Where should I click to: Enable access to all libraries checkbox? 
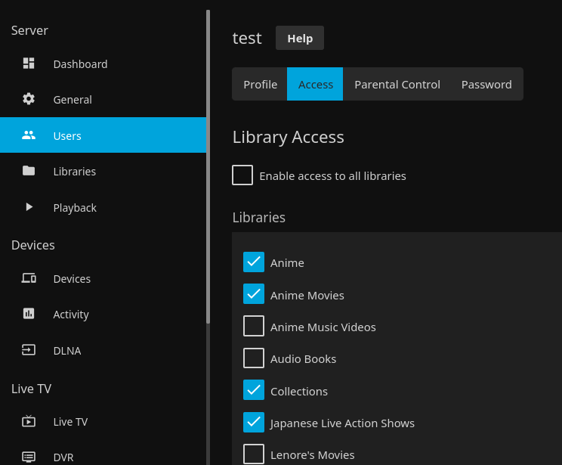click(x=242, y=175)
